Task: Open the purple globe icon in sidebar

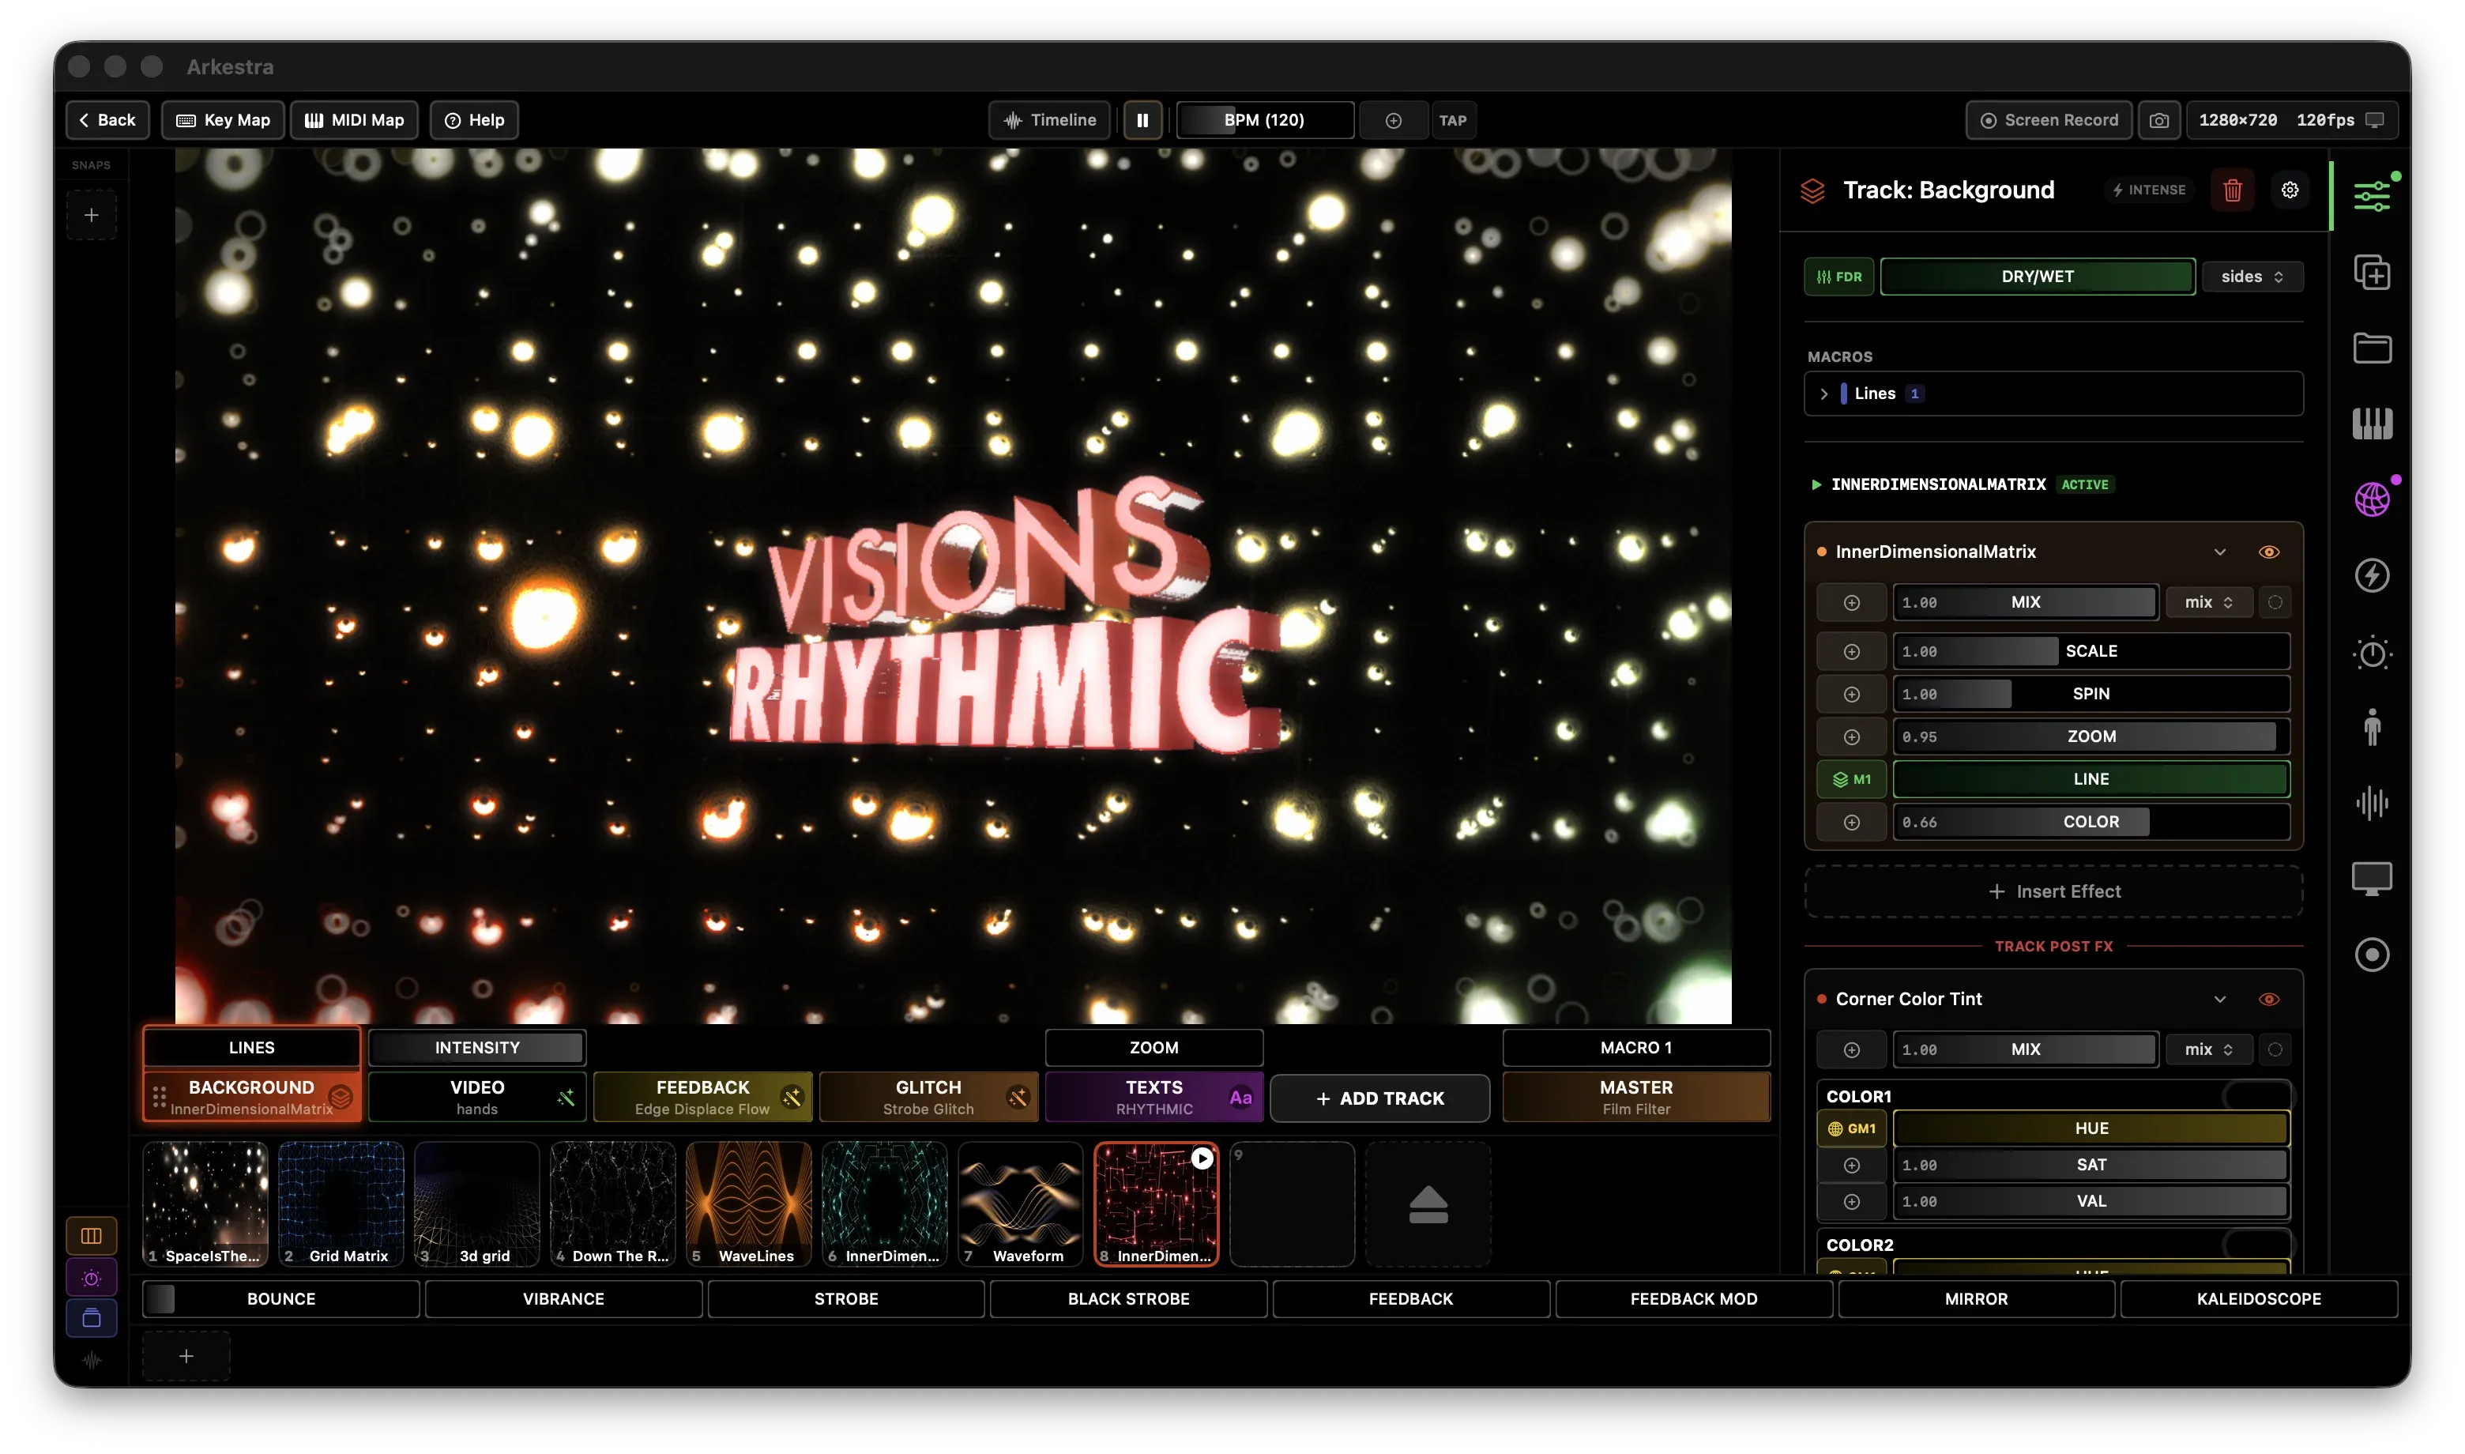Action: click(2371, 499)
